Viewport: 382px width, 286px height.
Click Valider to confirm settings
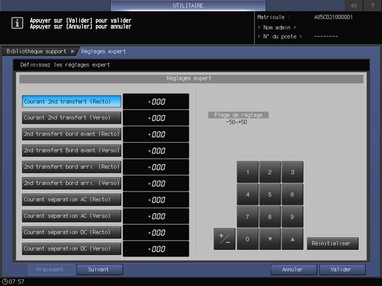(x=342, y=270)
